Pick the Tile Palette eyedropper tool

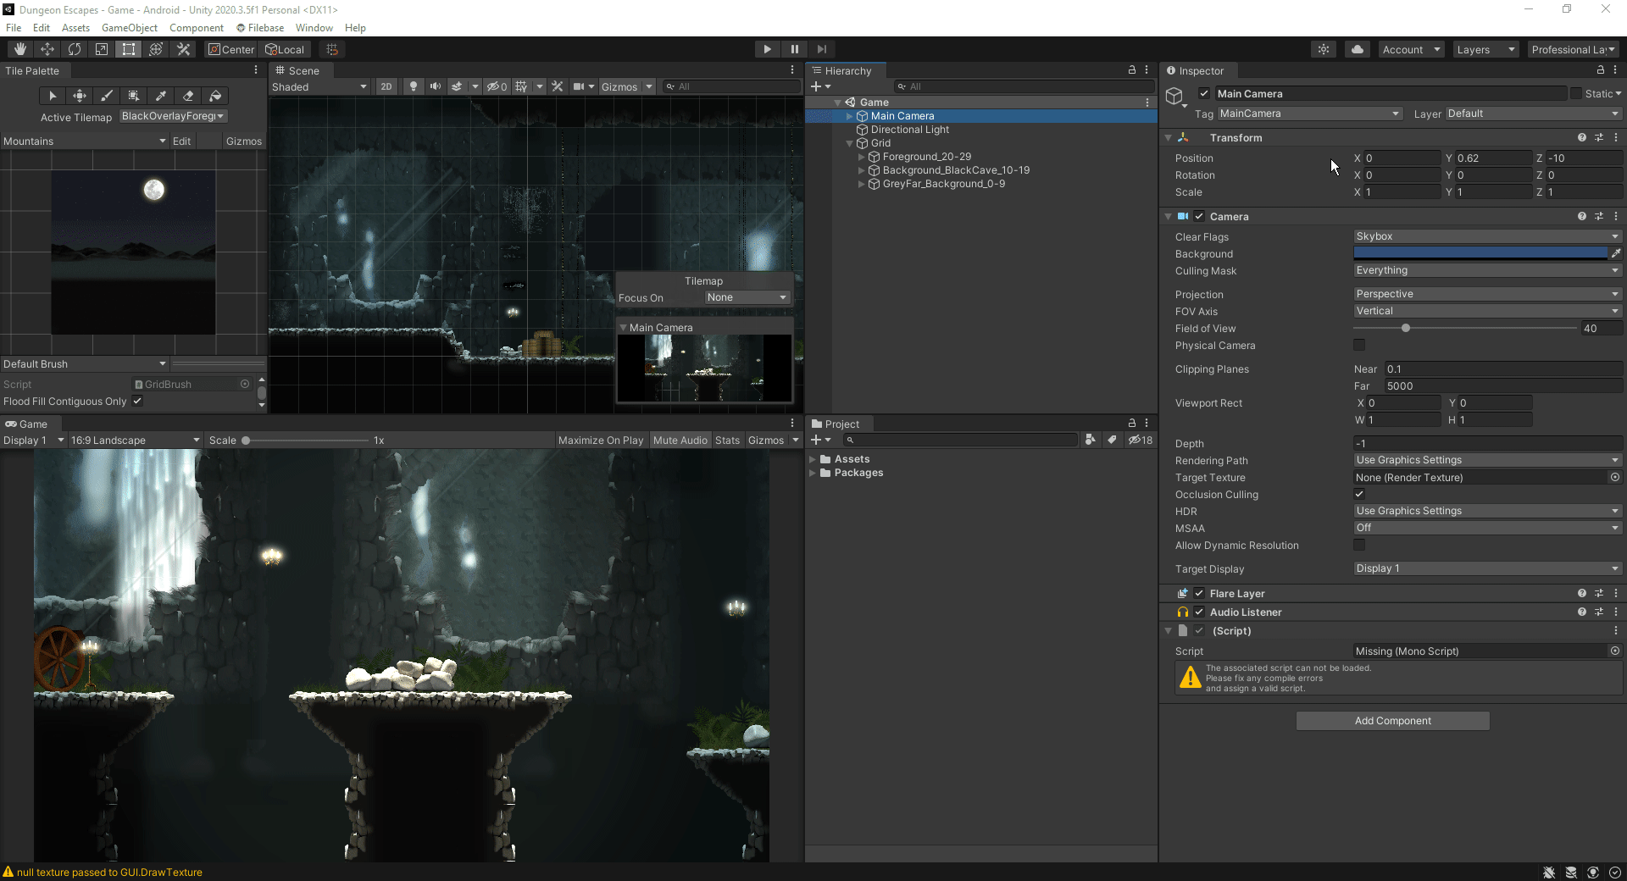[161, 96]
